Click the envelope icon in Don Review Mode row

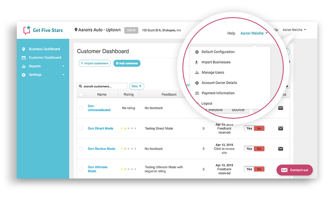click(x=280, y=149)
